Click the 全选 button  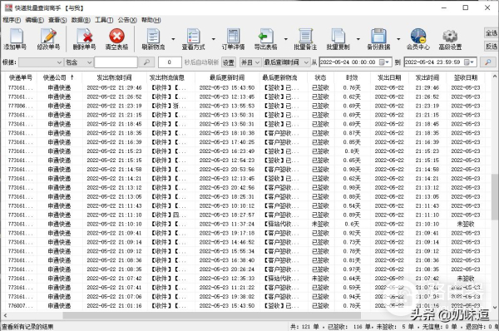(x=491, y=32)
